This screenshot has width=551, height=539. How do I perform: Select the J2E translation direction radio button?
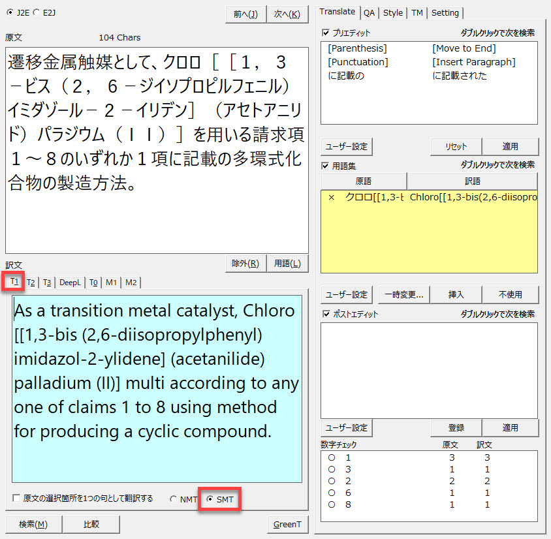[9, 12]
